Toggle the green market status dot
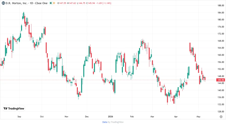The width and height of the screenshot is (226, 125). (x=50, y=3)
